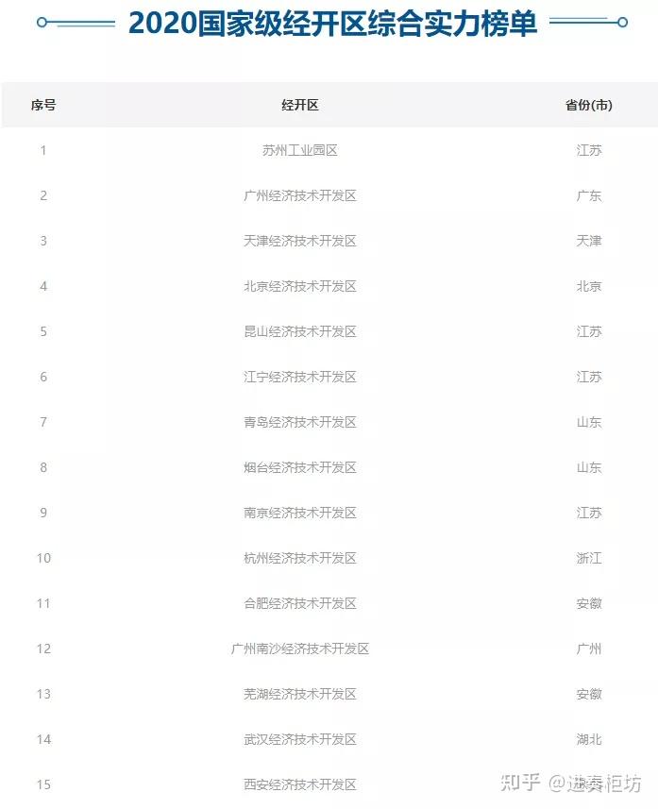Choose 烟台经济技术开发区 in the table
Screen dimensions: 658x809
[300, 467]
